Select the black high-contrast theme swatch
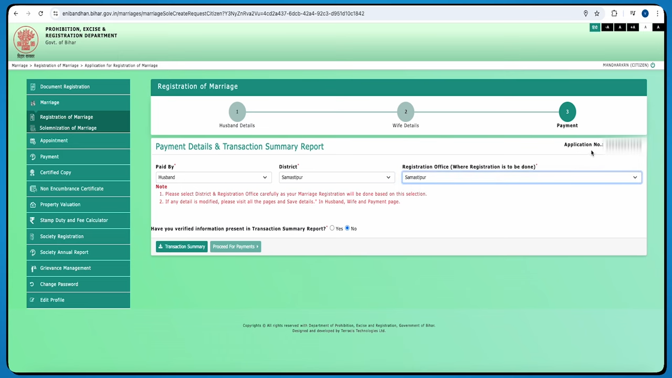The image size is (672, 378). (x=658, y=27)
